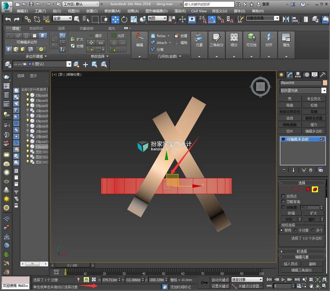Viewport: 330px width, 291px height.
Task: Enable the Ignore Backfacing (忽略背面) checkbox
Action: click(x=283, y=202)
